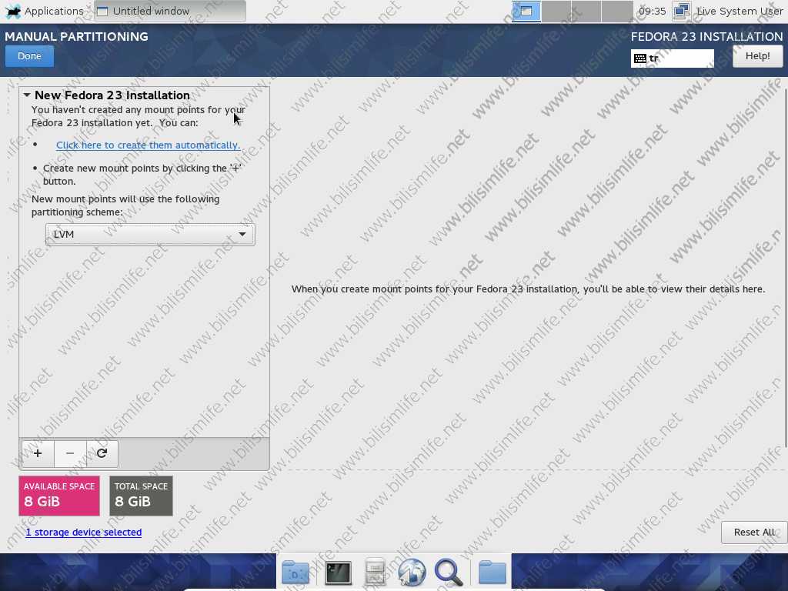788x591 pixels.
Task: Click the '−' remove mount point button
Action: pyautogui.click(x=70, y=453)
